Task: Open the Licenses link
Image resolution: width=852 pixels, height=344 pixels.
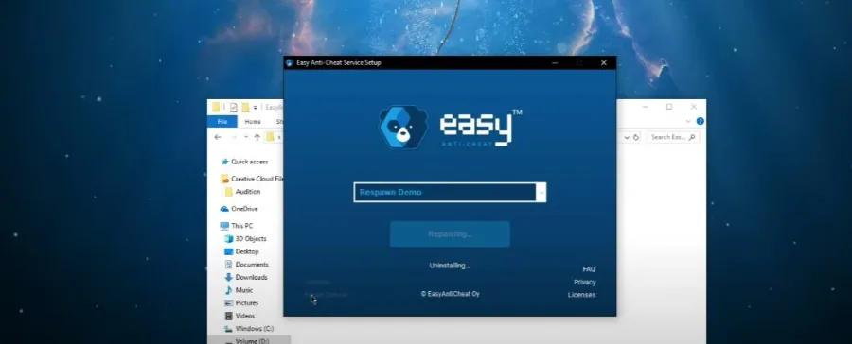Action: 582,295
